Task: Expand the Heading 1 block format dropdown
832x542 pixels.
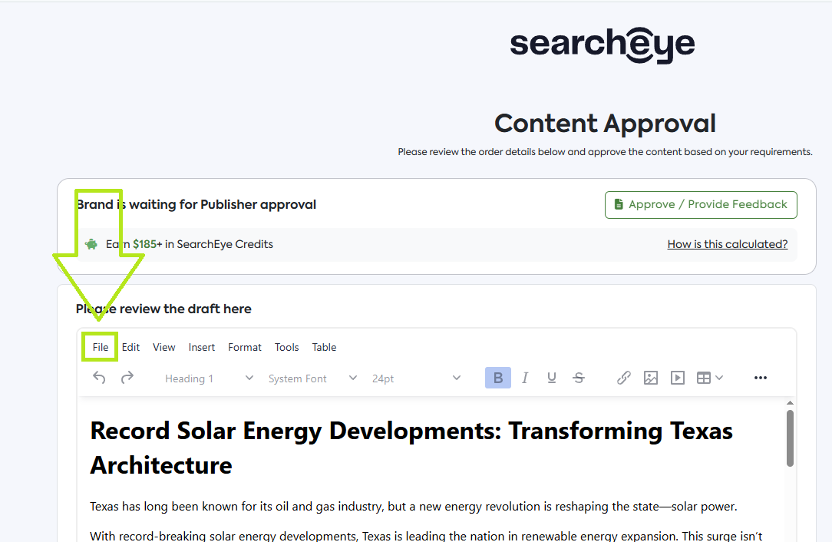Action: pos(209,378)
